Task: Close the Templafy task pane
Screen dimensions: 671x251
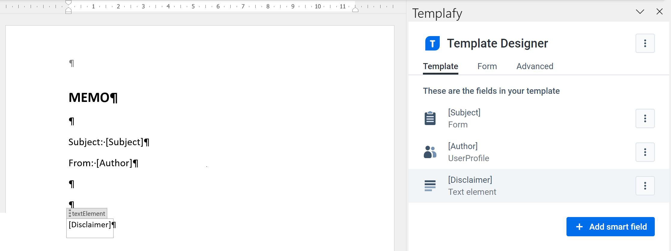Action: pyautogui.click(x=659, y=11)
